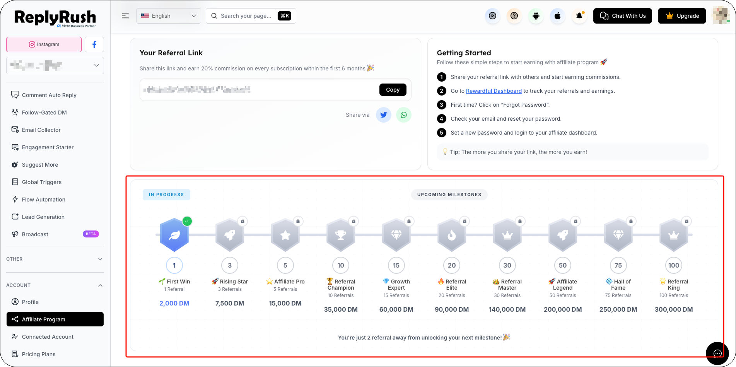Viewport: 736px width, 367px height.
Task: Open Pricing Plans page
Action: pos(55,354)
